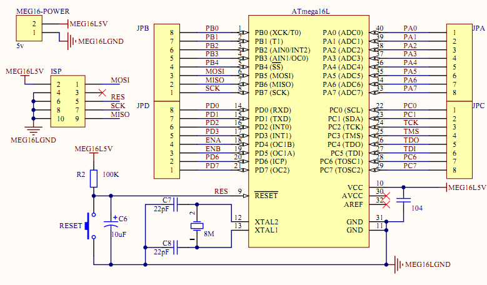Screen dimensions: 487x285
Task: Click the ATmega16L designator text
Action: coord(311,11)
